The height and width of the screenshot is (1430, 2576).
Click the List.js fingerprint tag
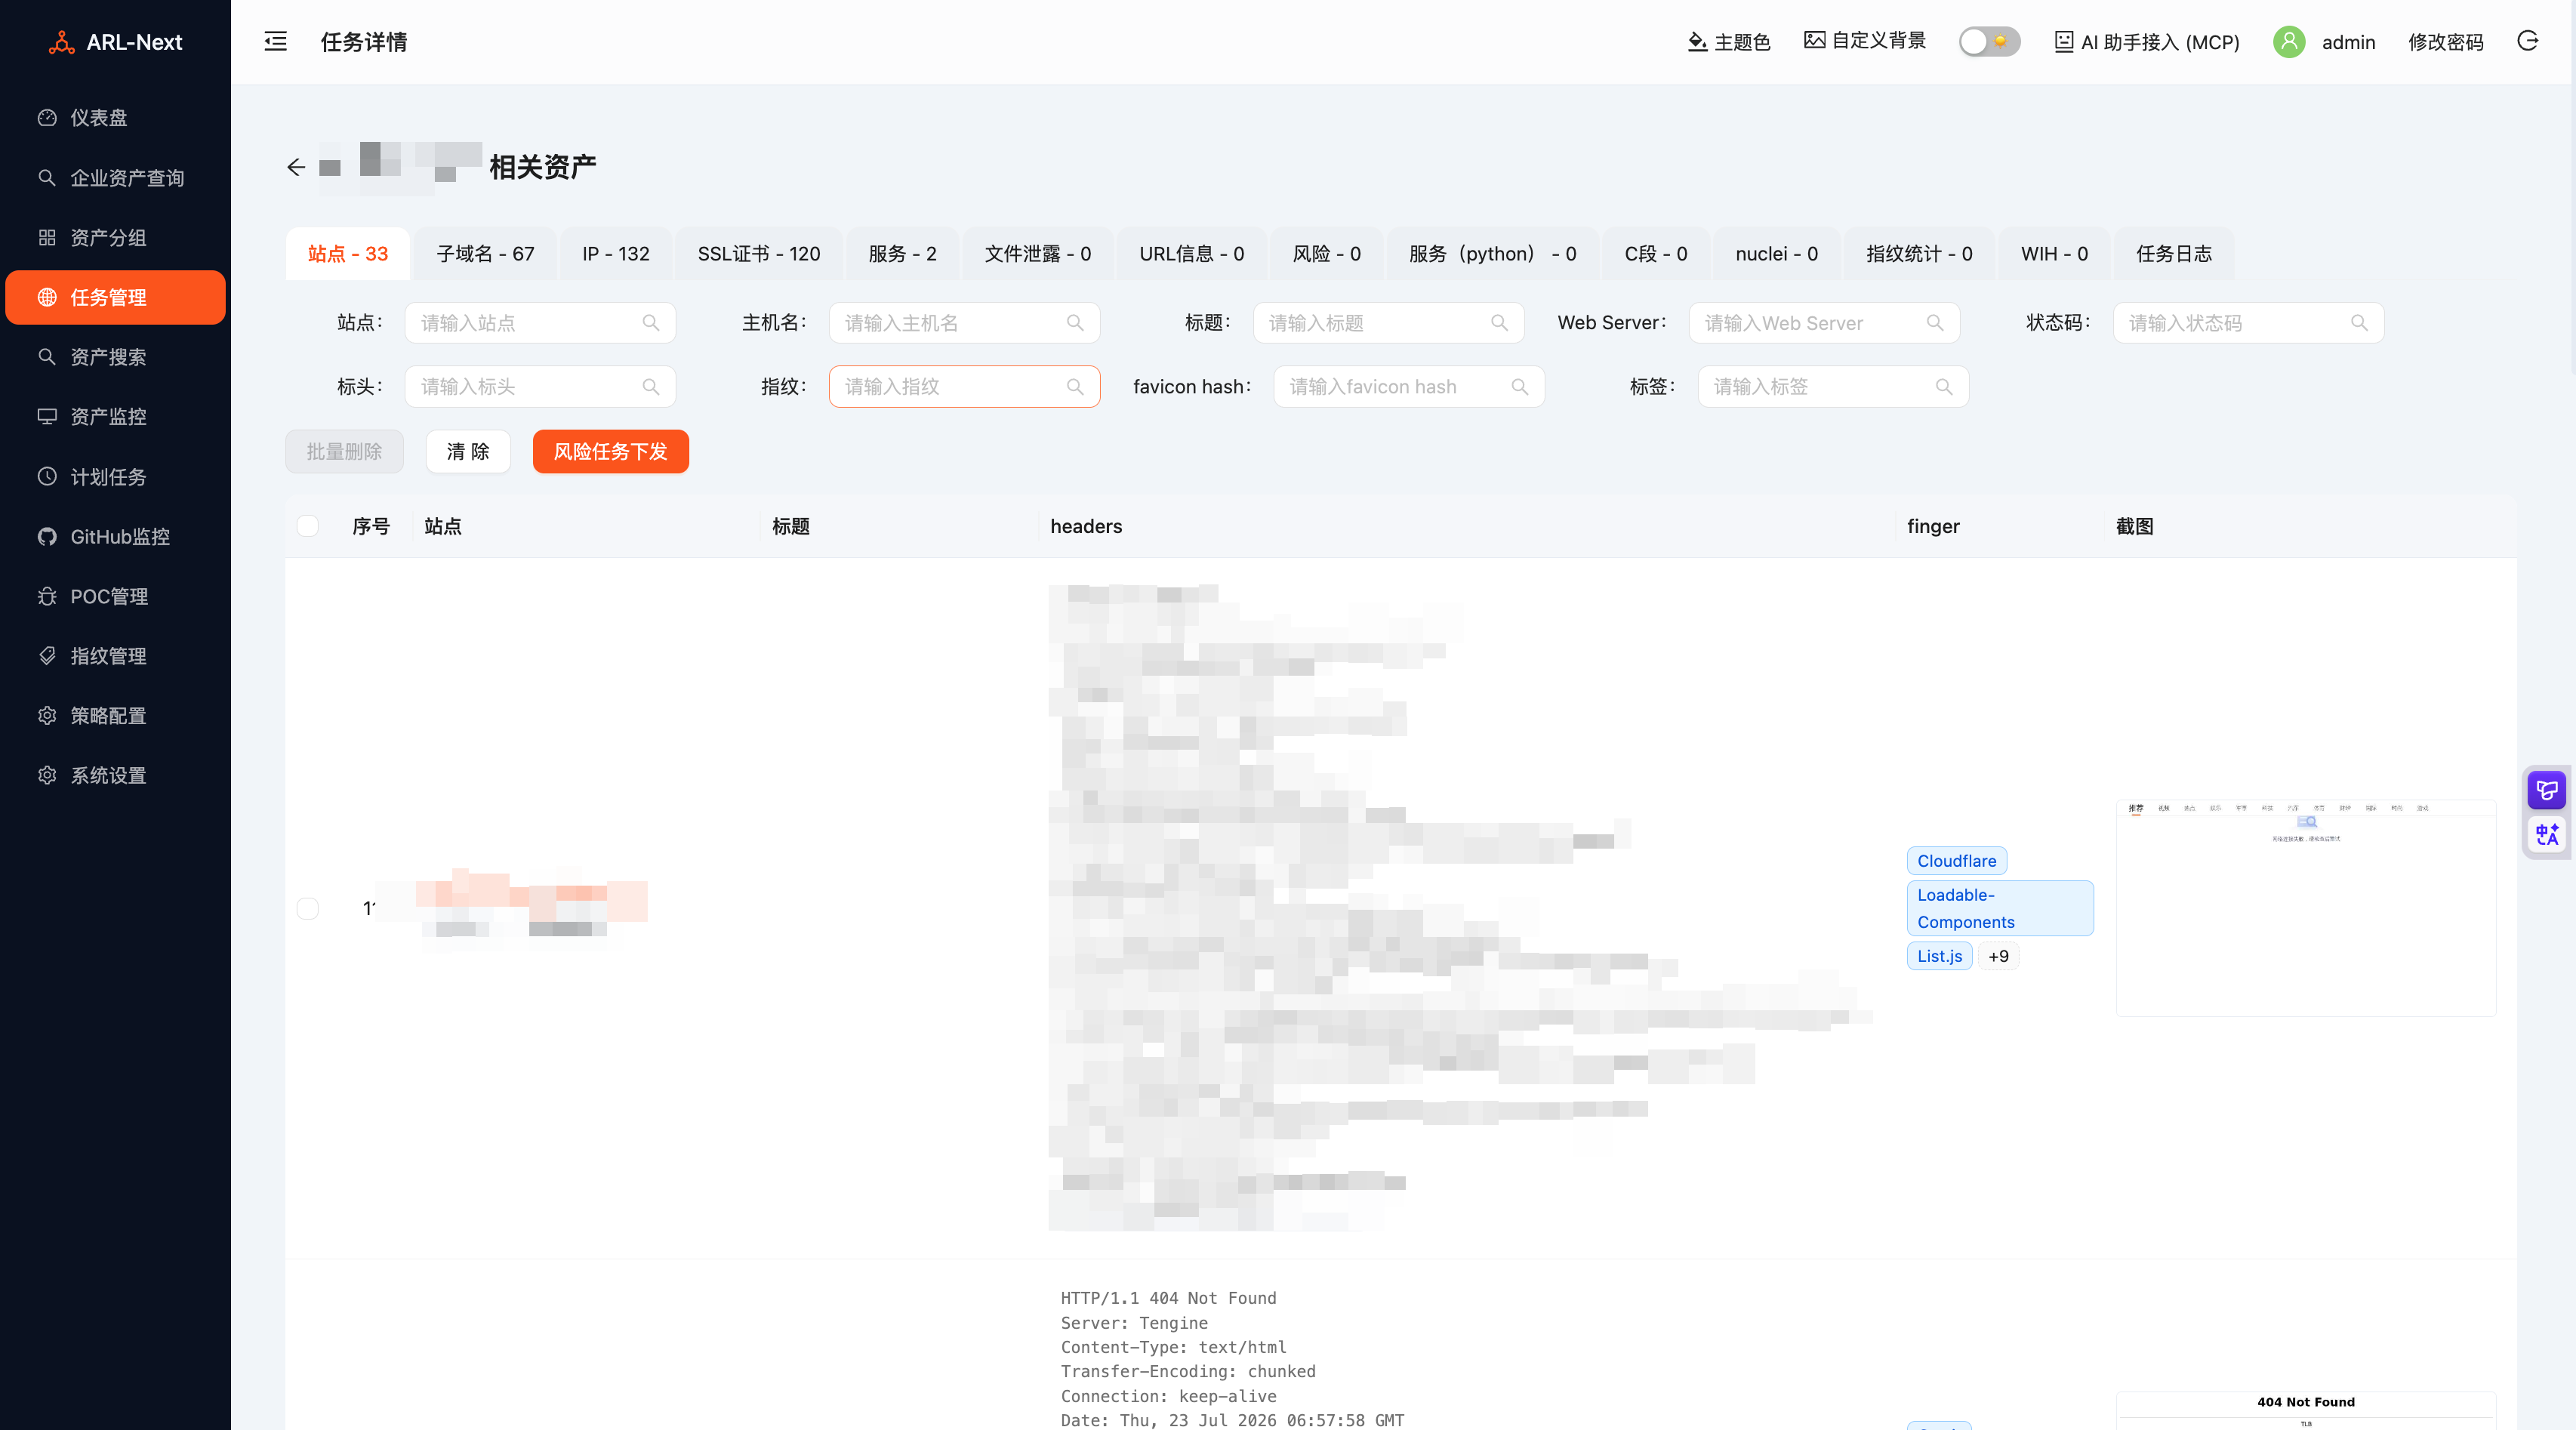(1940, 956)
